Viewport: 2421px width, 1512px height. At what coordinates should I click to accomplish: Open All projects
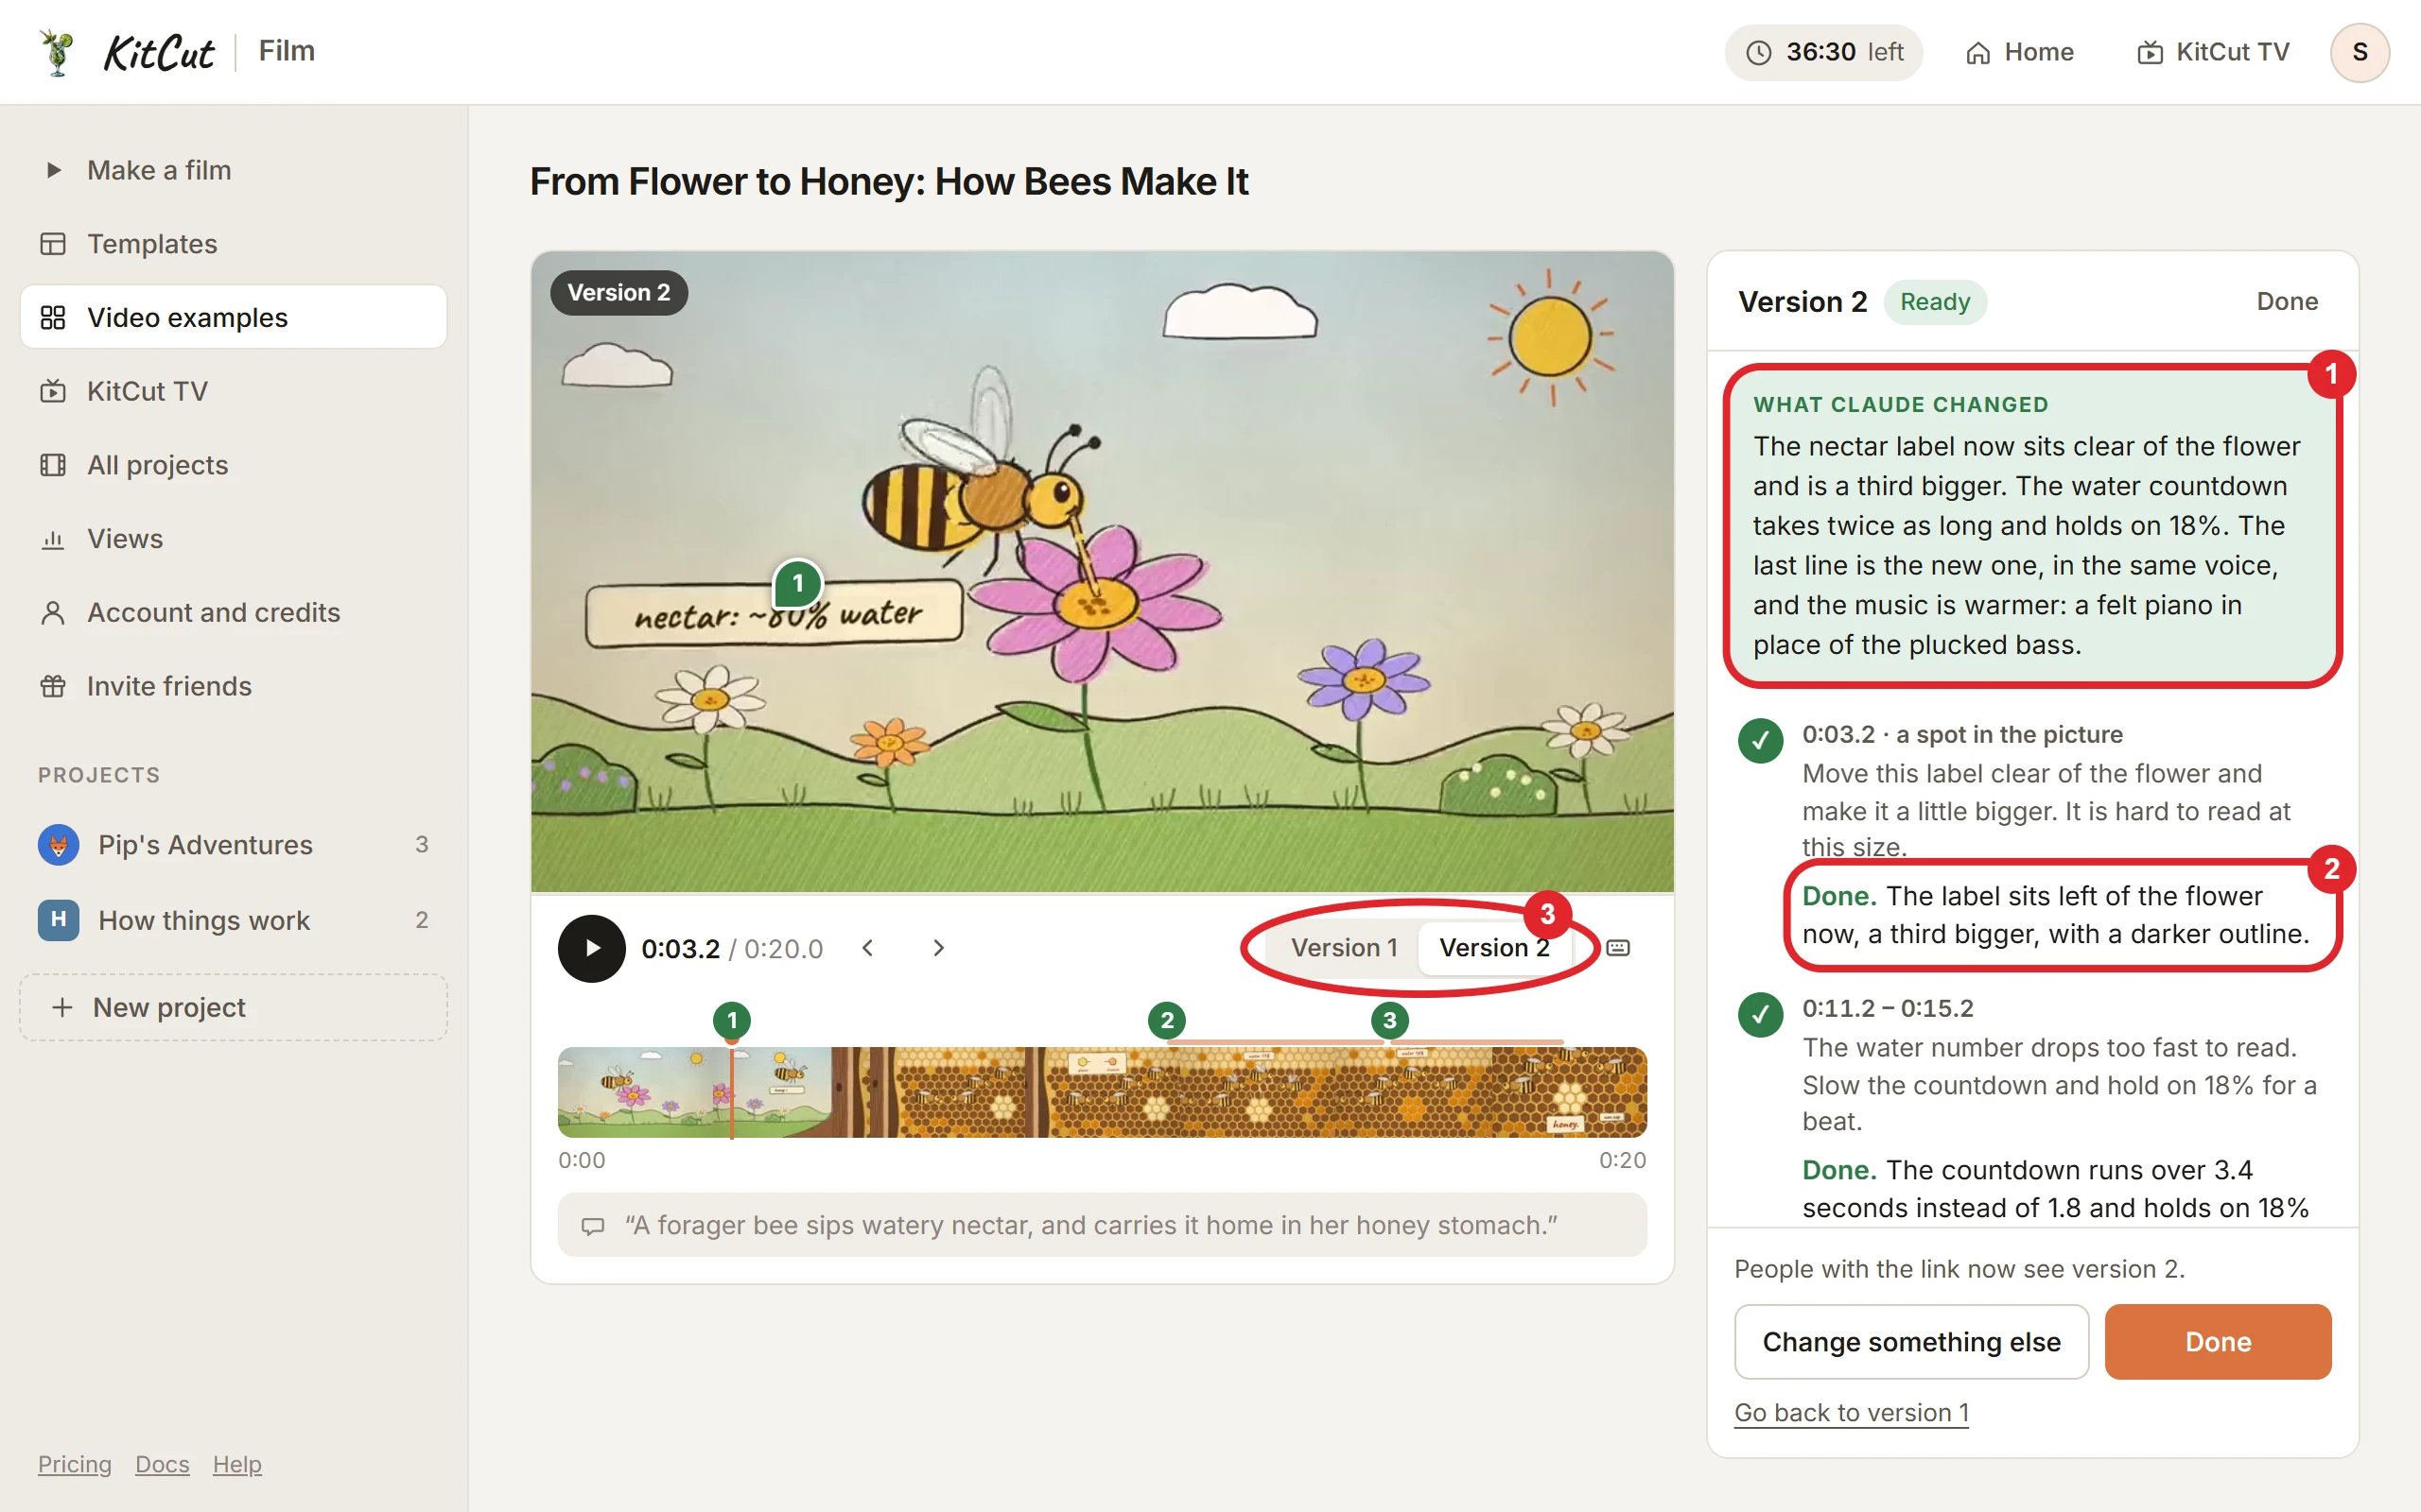(x=233, y=465)
